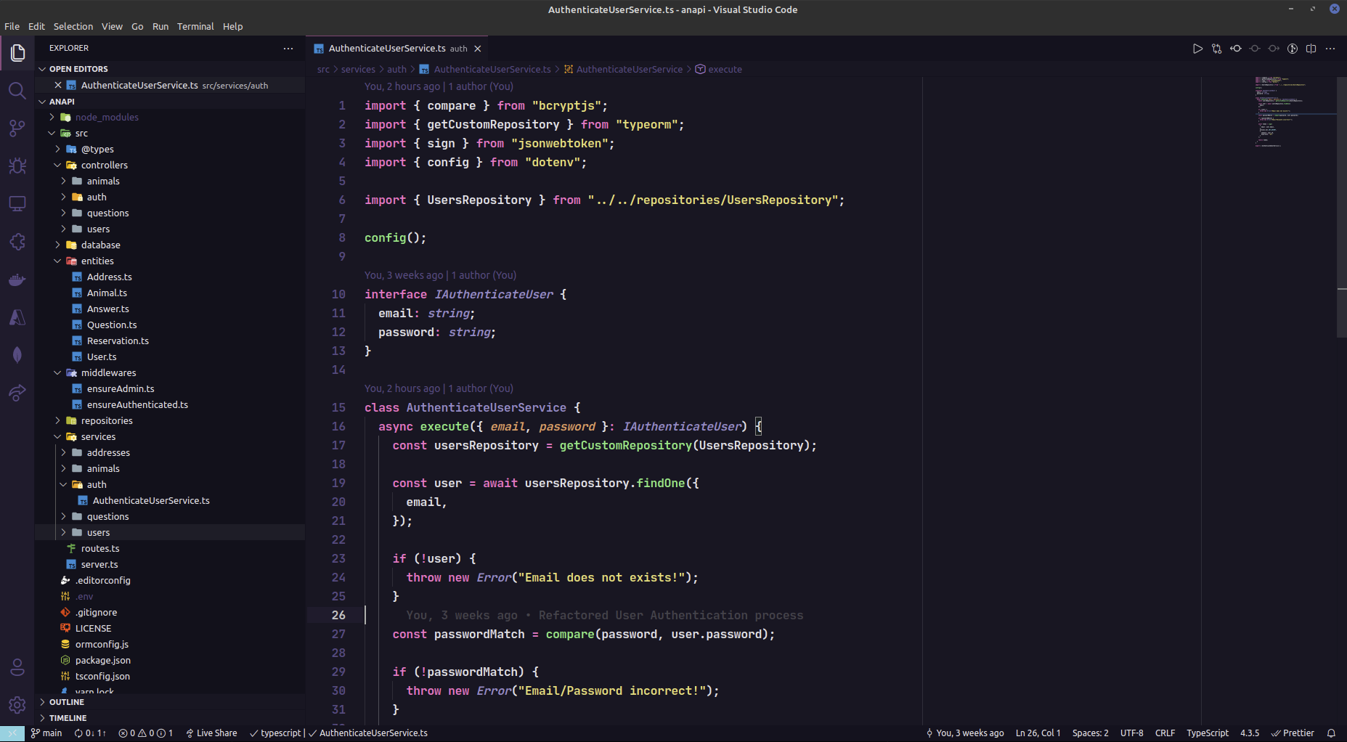Open package.json file
The image size is (1347, 742).
(170, 660)
